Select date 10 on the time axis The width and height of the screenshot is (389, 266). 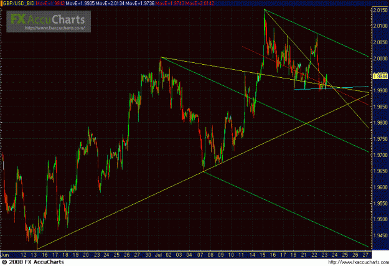coord(231,255)
